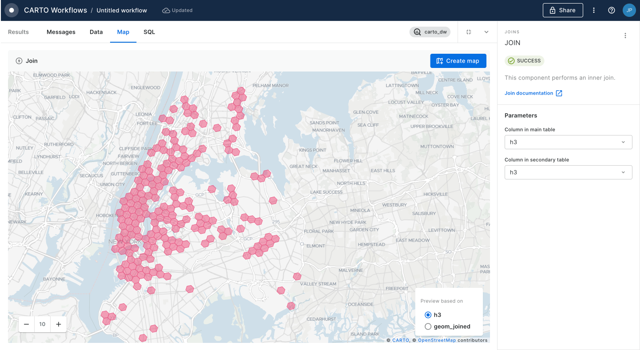The image size is (640, 350).
Task: Open the help question mark icon
Action: [x=612, y=10]
